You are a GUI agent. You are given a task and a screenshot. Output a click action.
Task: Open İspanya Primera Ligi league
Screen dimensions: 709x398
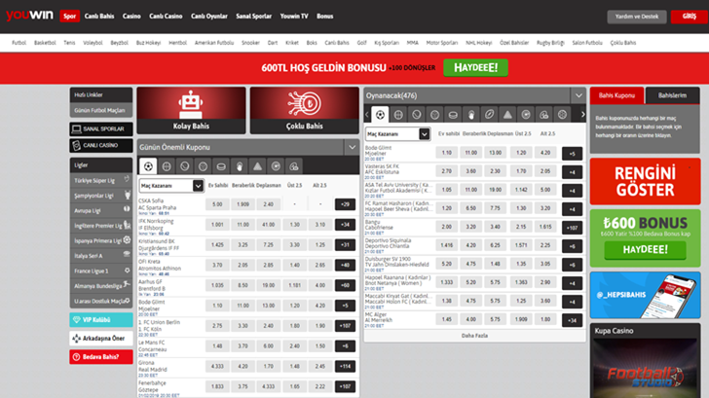click(101, 240)
